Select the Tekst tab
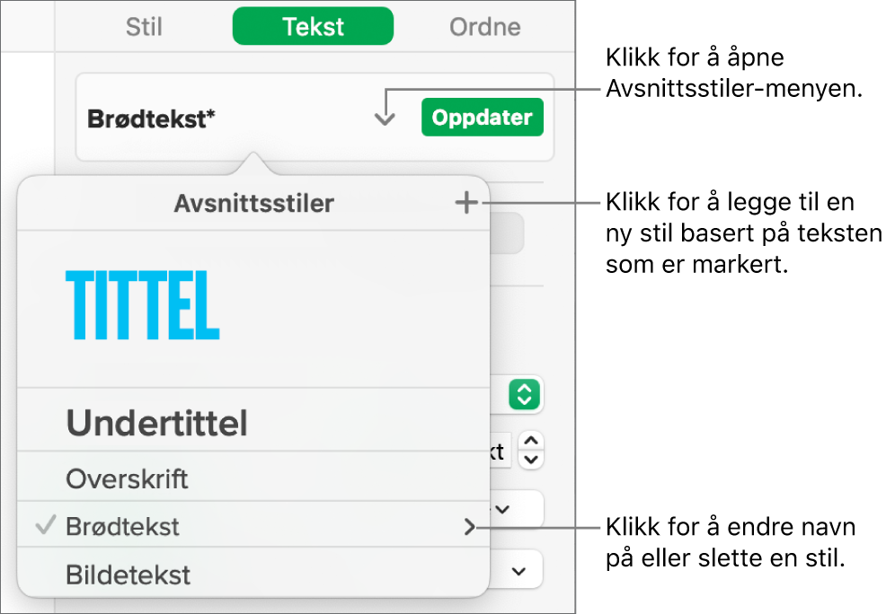The image size is (895, 614). pyautogui.click(x=313, y=26)
